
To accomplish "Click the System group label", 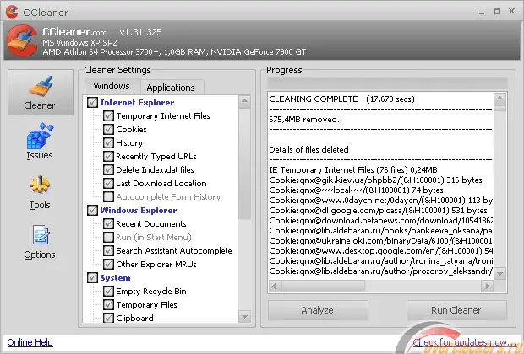I will 115,277.
